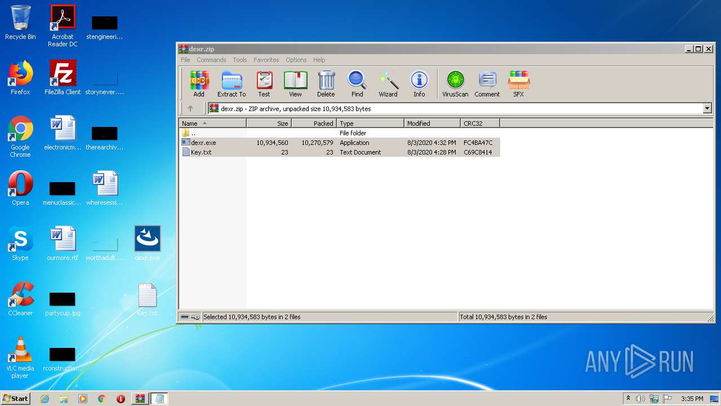Open the Options menu
This screenshot has height=406, width=721.
coord(296,60)
